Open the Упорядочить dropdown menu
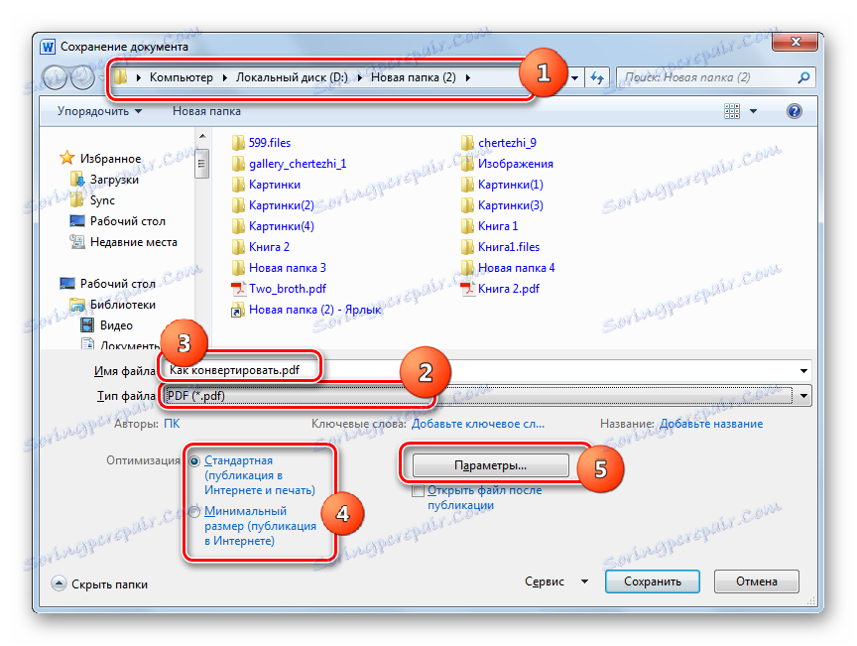The height and width of the screenshot is (646, 857). [99, 111]
